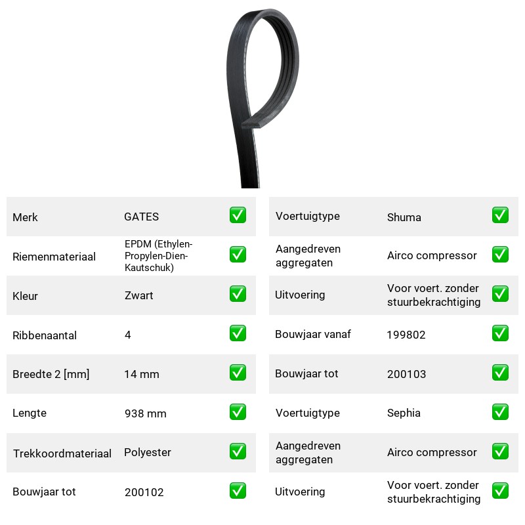
Task: Click the green check beside Shuma vehicle type
Action: tap(500, 215)
